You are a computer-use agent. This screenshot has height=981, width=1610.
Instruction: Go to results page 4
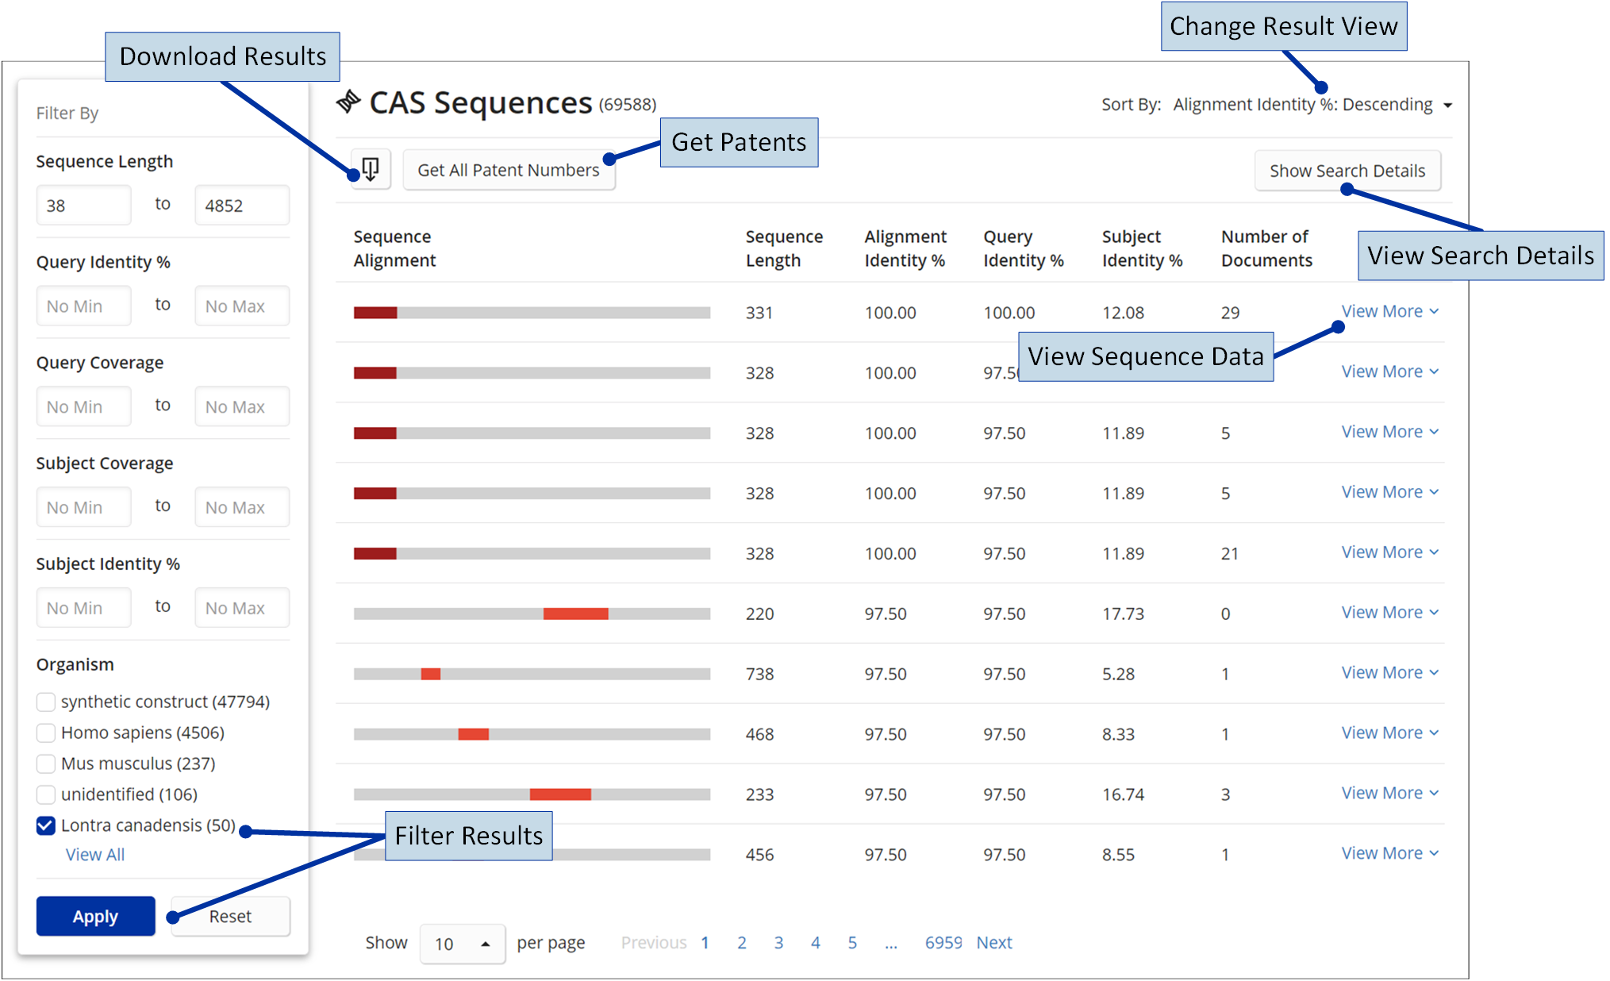point(815,943)
